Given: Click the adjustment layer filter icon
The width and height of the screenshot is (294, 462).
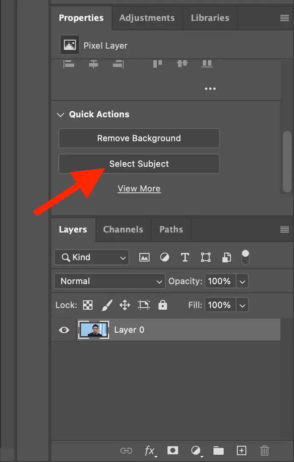Looking at the screenshot, I should [164, 257].
